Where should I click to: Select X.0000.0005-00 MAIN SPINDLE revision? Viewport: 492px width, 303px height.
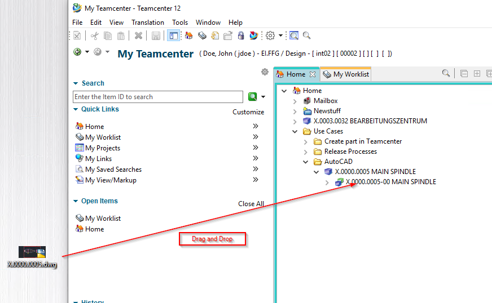390,182
